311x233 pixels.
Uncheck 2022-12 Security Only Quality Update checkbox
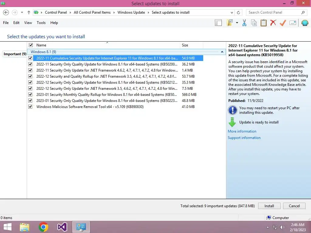[30, 83]
